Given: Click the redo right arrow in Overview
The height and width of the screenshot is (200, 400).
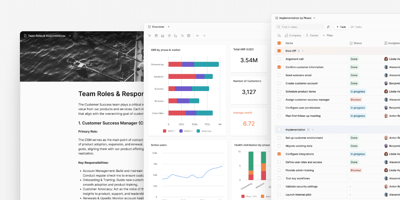Looking at the screenshot, I should (x=204, y=36).
